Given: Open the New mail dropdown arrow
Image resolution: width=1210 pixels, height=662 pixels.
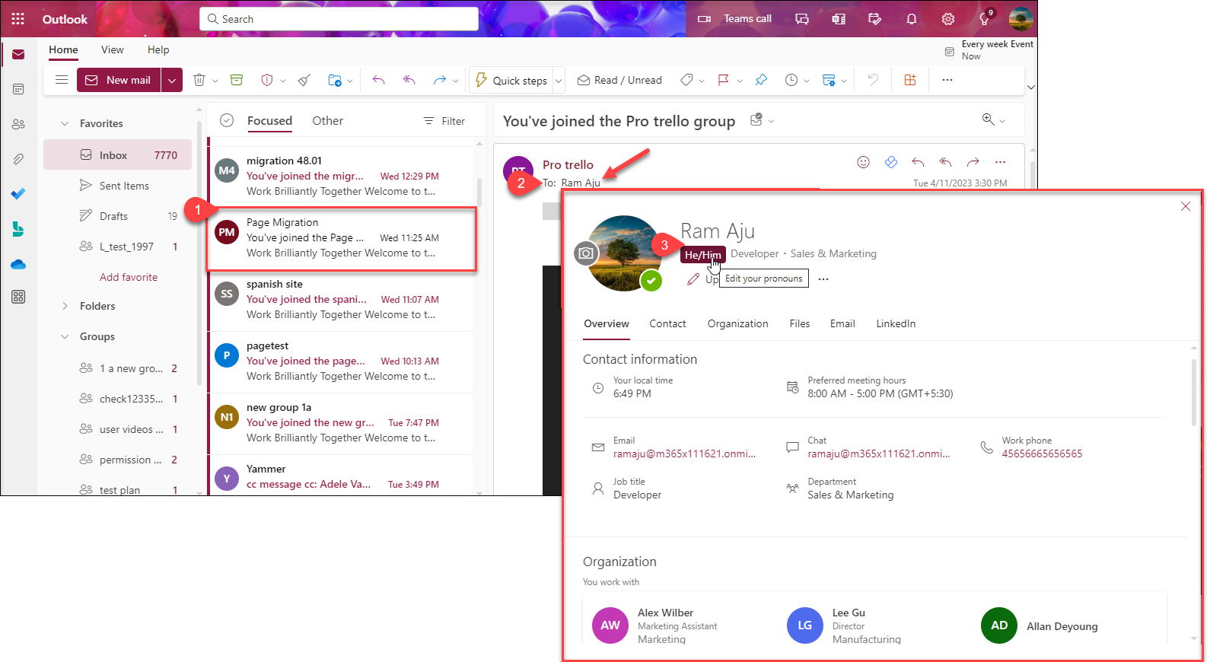Looking at the screenshot, I should click(x=172, y=80).
